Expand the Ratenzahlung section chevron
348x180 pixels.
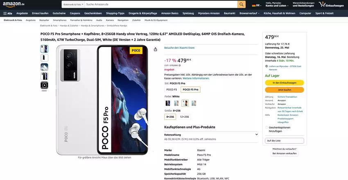coord(256,134)
